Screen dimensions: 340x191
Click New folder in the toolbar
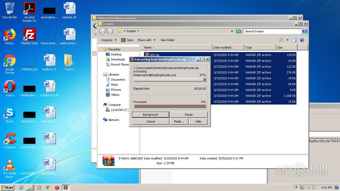pyautogui.click(x=168, y=40)
